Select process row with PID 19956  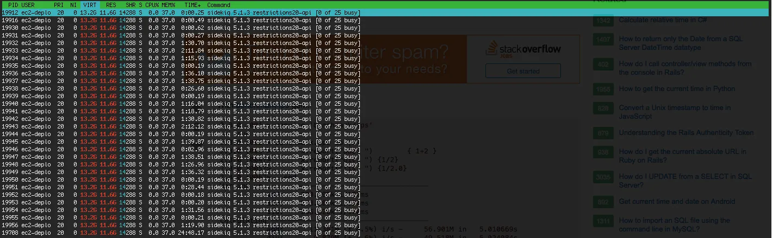pyautogui.click(x=181, y=225)
